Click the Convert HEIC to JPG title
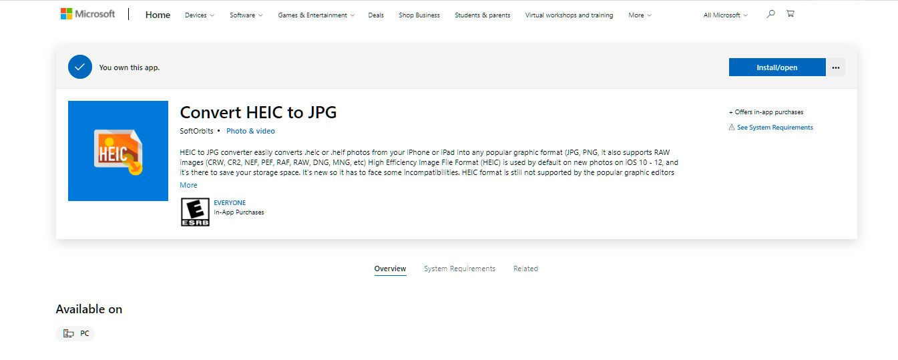Image resolution: width=898 pixels, height=360 pixels. pyautogui.click(x=258, y=112)
